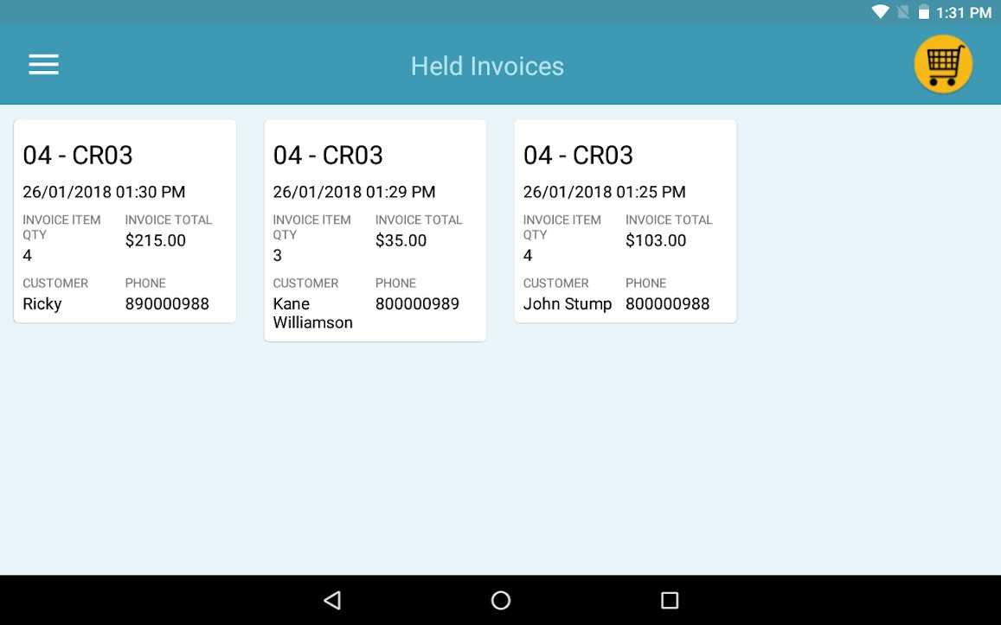
Task: Tap the cellular signal icon
Action: [x=902, y=12]
